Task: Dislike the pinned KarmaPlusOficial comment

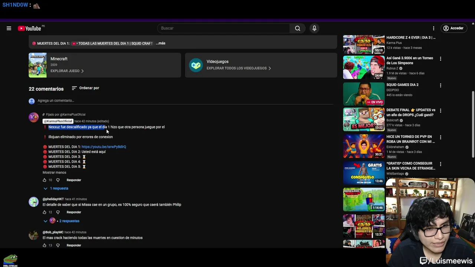Action: (58, 180)
